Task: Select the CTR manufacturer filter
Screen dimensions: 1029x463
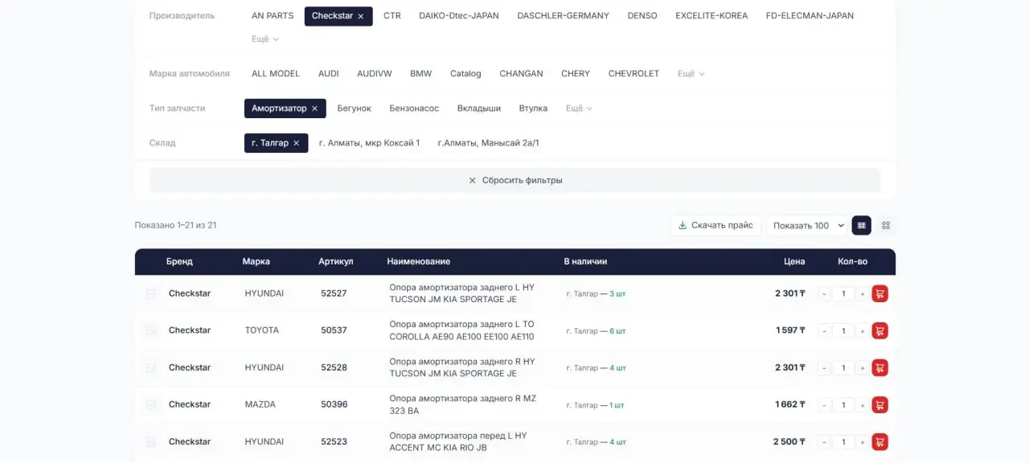Action: click(392, 16)
